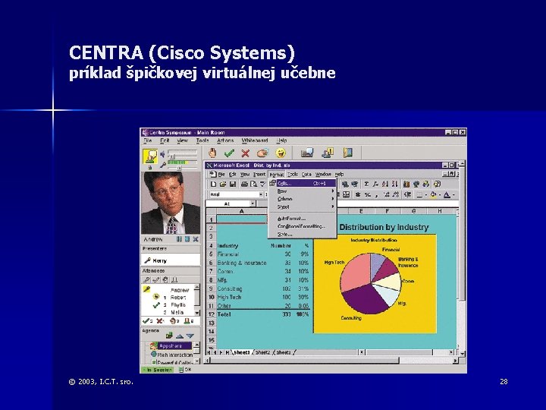Click the Excel Save diskette icon
The height and width of the screenshot is (410, 546).
coord(232,184)
